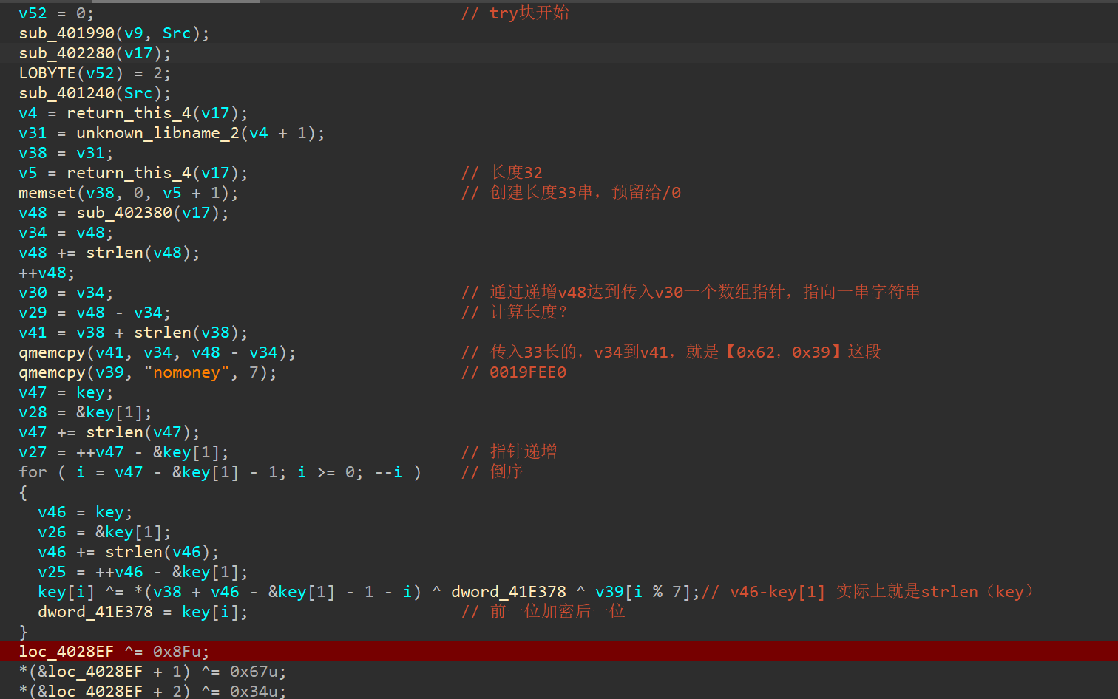The height and width of the screenshot is (699, 1118).
Task: Click the 前一位加密后一位 comment
Action: [558, 612]
